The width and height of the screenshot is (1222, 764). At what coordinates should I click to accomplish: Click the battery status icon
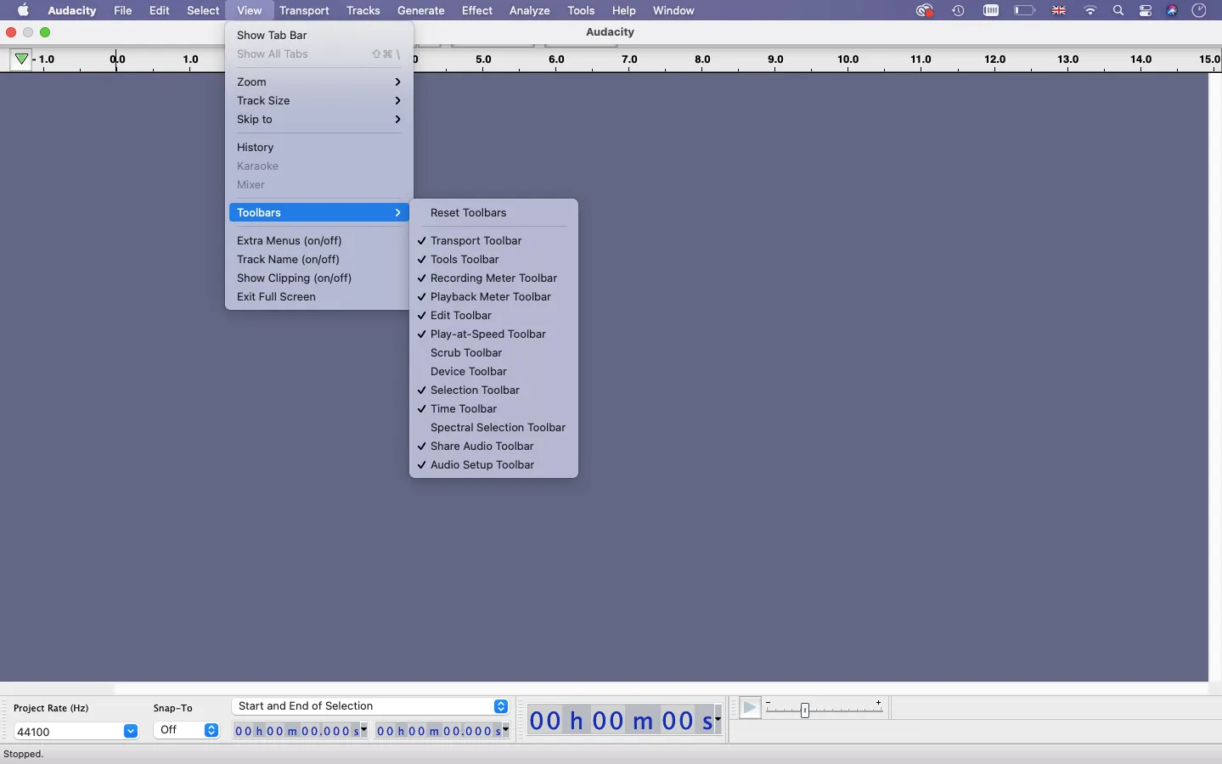(1026, 10)
